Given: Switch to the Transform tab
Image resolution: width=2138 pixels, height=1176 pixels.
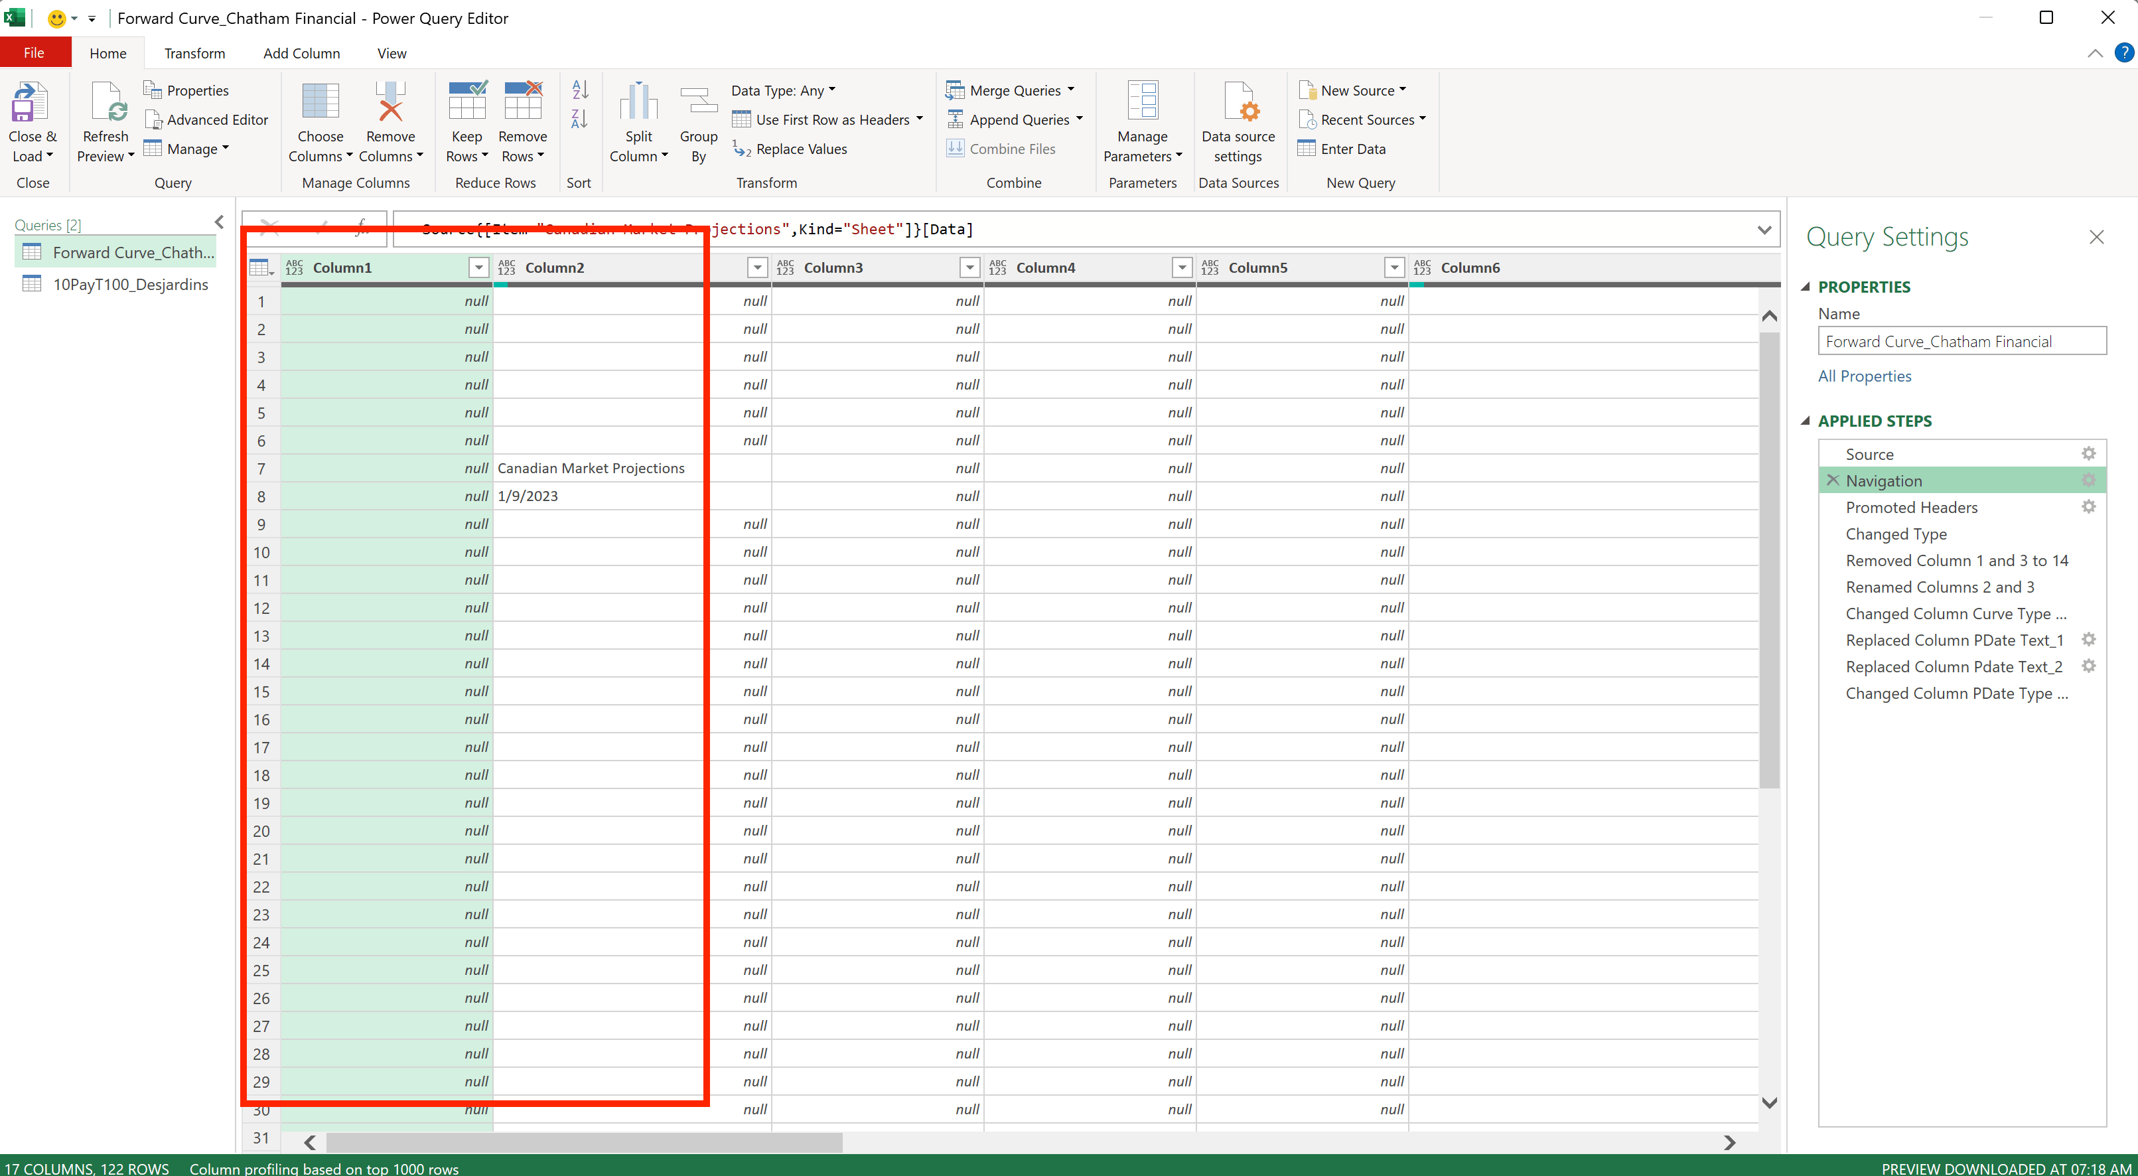Looking at the screenshot, I should [194, 53].
